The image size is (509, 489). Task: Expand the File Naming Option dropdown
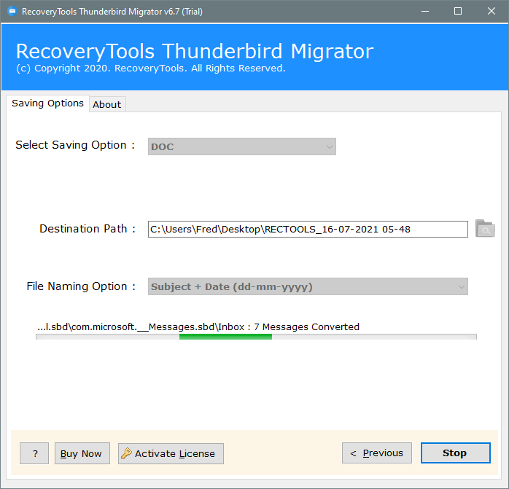coord(308,286)
